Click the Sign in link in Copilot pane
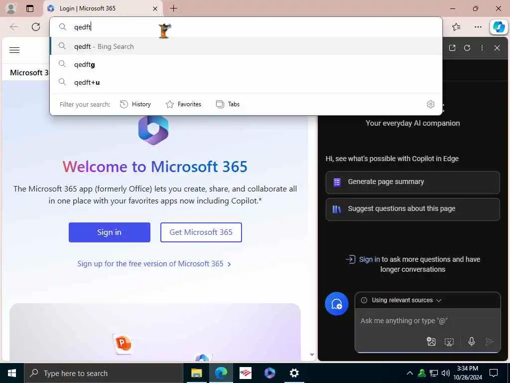Viewport: 510px width, 383px height. [x=369, y=259]
